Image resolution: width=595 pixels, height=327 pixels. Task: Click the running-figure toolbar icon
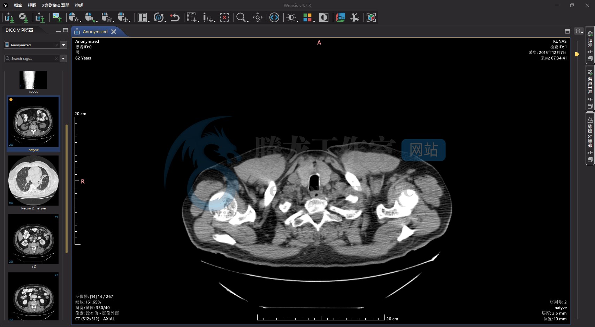[355, 17]
